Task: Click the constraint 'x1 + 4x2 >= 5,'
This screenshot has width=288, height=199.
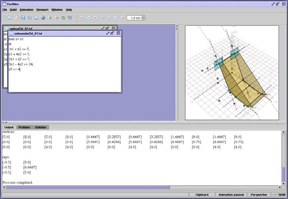Action: 19,54
